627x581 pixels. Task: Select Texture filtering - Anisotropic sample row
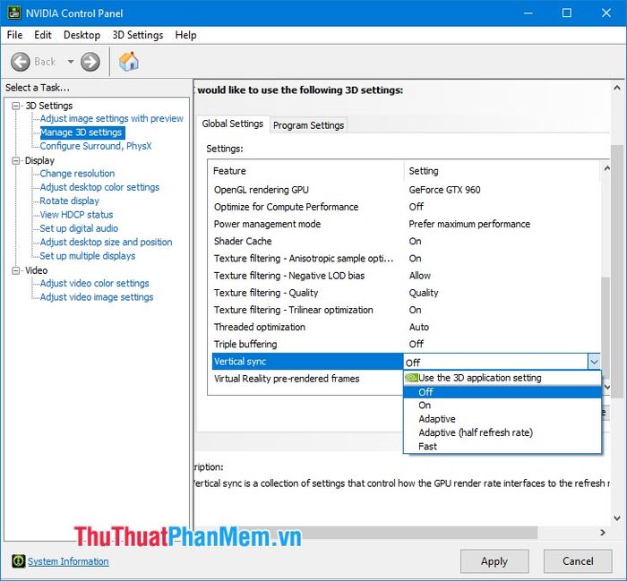coord(406,259)
